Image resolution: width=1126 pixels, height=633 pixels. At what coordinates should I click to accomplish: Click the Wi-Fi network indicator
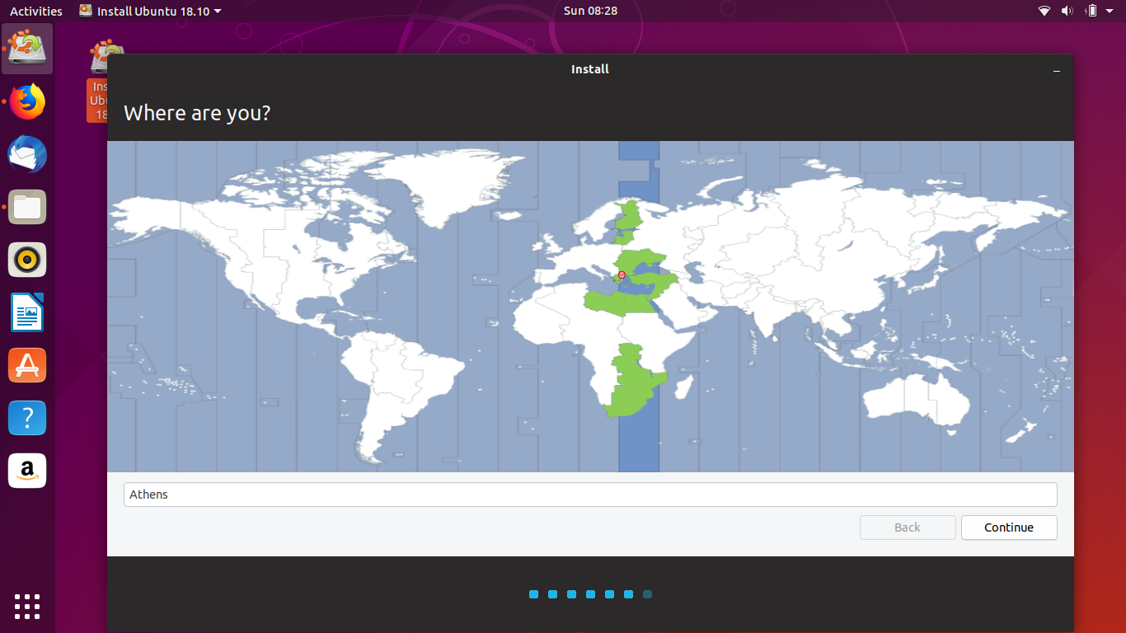point(1044,11)
